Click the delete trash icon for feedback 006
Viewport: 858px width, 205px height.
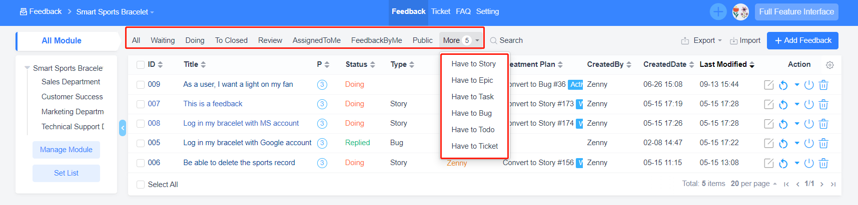click(x=823, y=163)
